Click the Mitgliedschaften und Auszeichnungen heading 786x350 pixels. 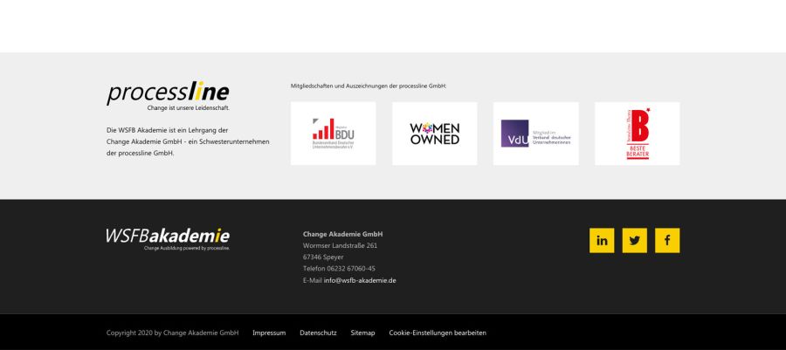(x=369, y=86)
